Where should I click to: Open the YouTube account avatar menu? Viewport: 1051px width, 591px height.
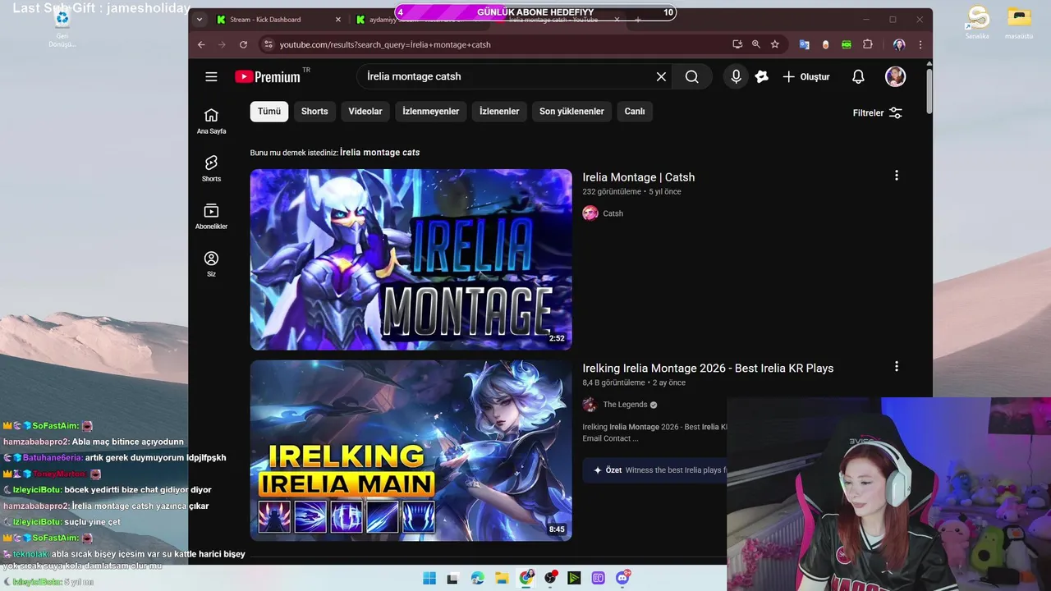(895, 76)
